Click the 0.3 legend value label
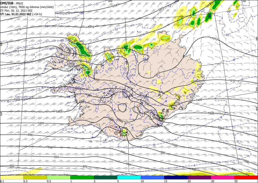258x183 pixels. pos(25,181)
